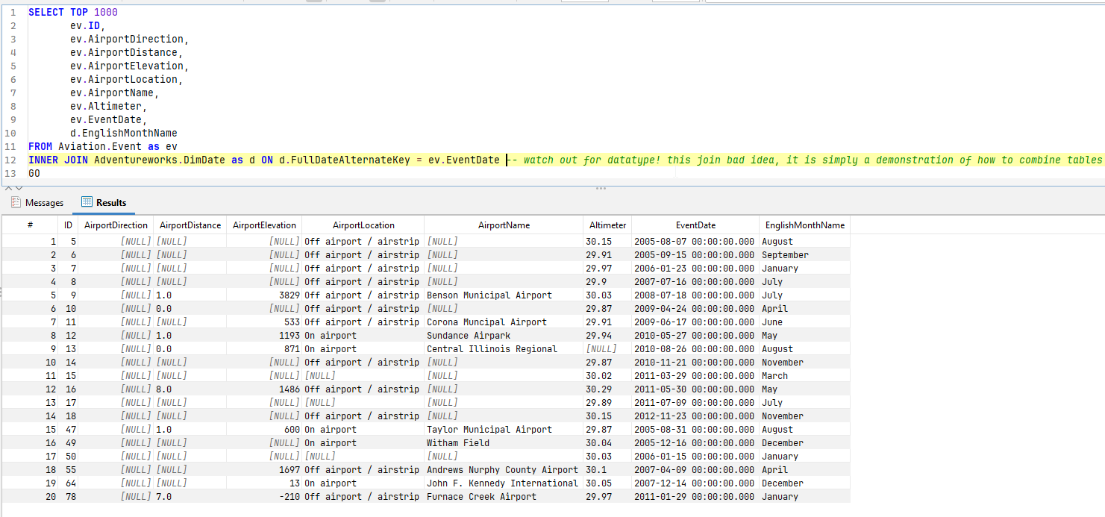Select the Furnace Creek Airport cell
This screenshot has width=1105, height=517.
point(481,497)
